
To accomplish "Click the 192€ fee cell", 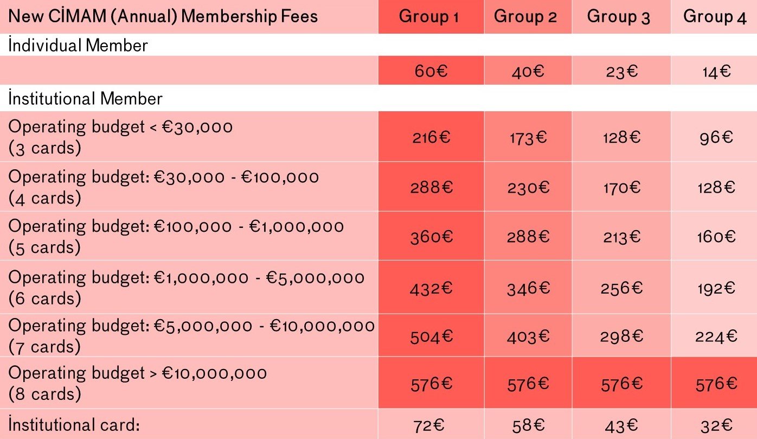I will 715,288.
